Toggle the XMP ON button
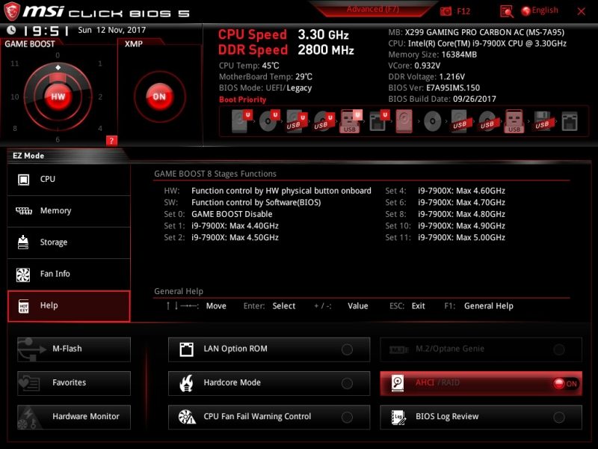The image size is (598, 449). pyautogui.click(x=159, y=97)
